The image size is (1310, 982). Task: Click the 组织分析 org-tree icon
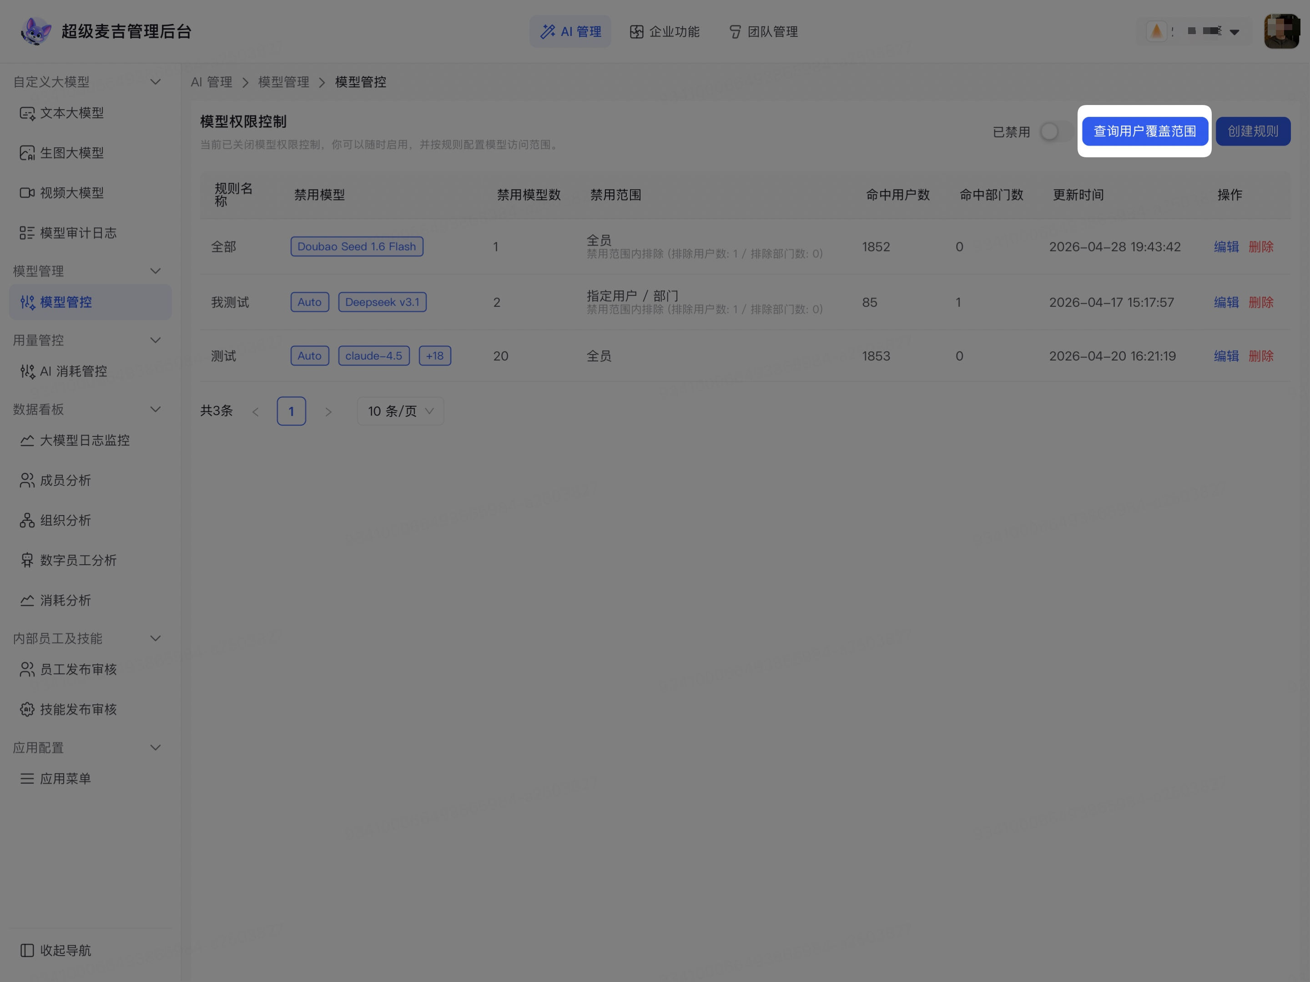(x=27, y=520)
